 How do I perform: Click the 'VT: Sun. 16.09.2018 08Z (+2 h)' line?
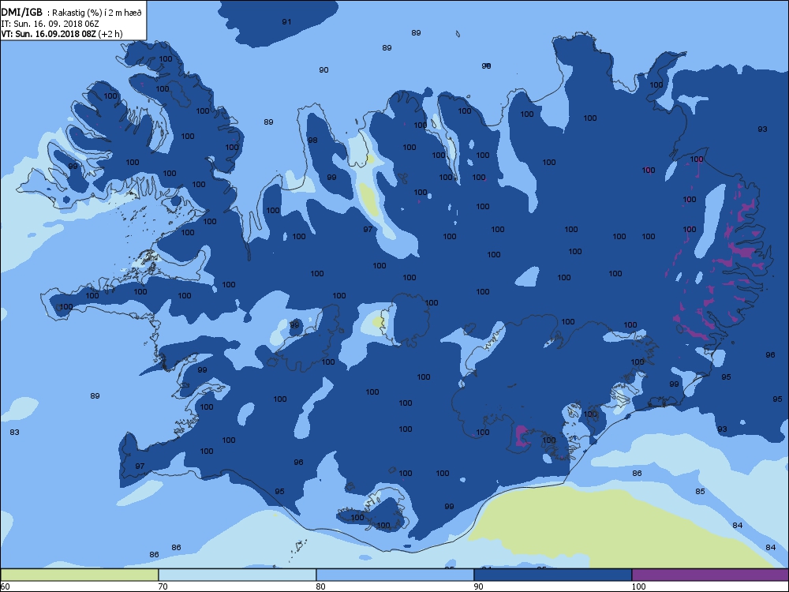click(x=62, y=34)
